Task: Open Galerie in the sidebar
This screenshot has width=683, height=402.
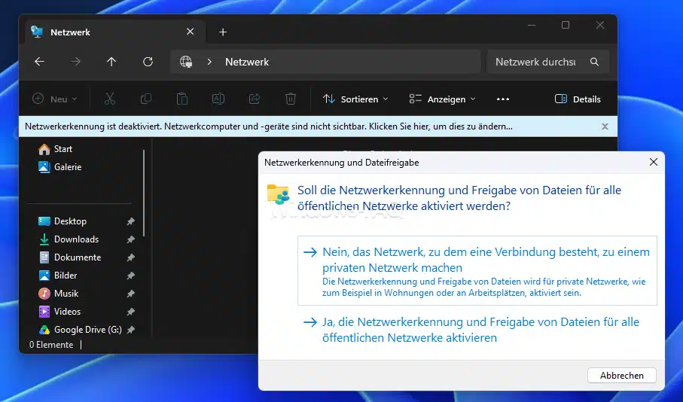Action: pyautogui.click(x=59, y=167)
